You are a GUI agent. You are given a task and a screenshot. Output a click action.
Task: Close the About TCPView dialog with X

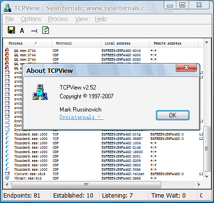point(186,68)
